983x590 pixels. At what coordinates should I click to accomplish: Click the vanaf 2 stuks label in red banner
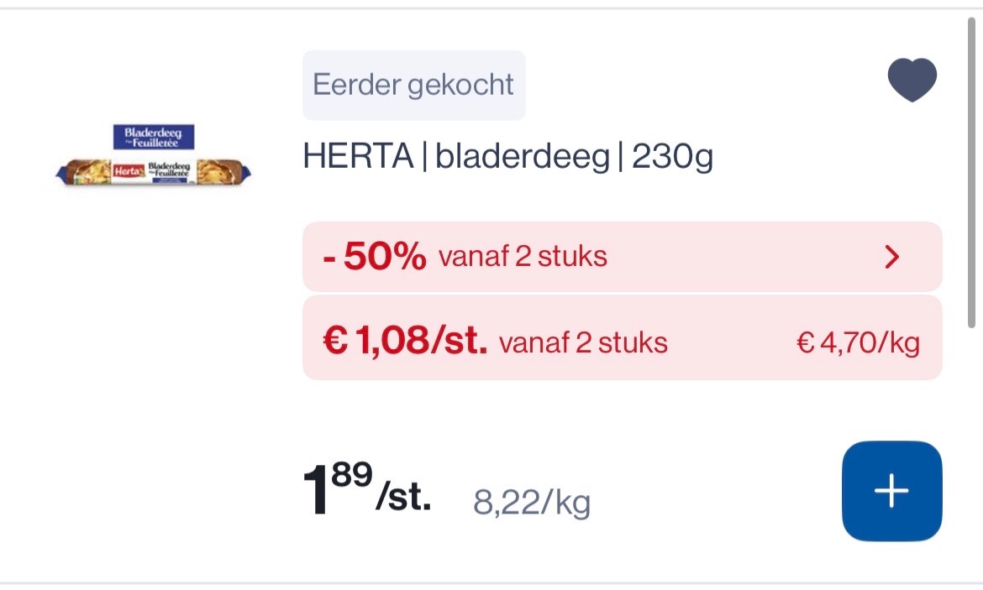tap(521, 257)
